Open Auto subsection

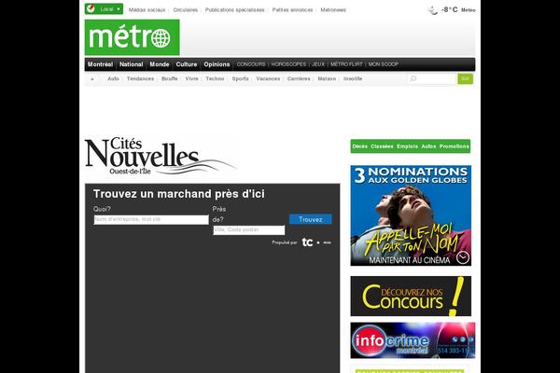coord(113,78)
